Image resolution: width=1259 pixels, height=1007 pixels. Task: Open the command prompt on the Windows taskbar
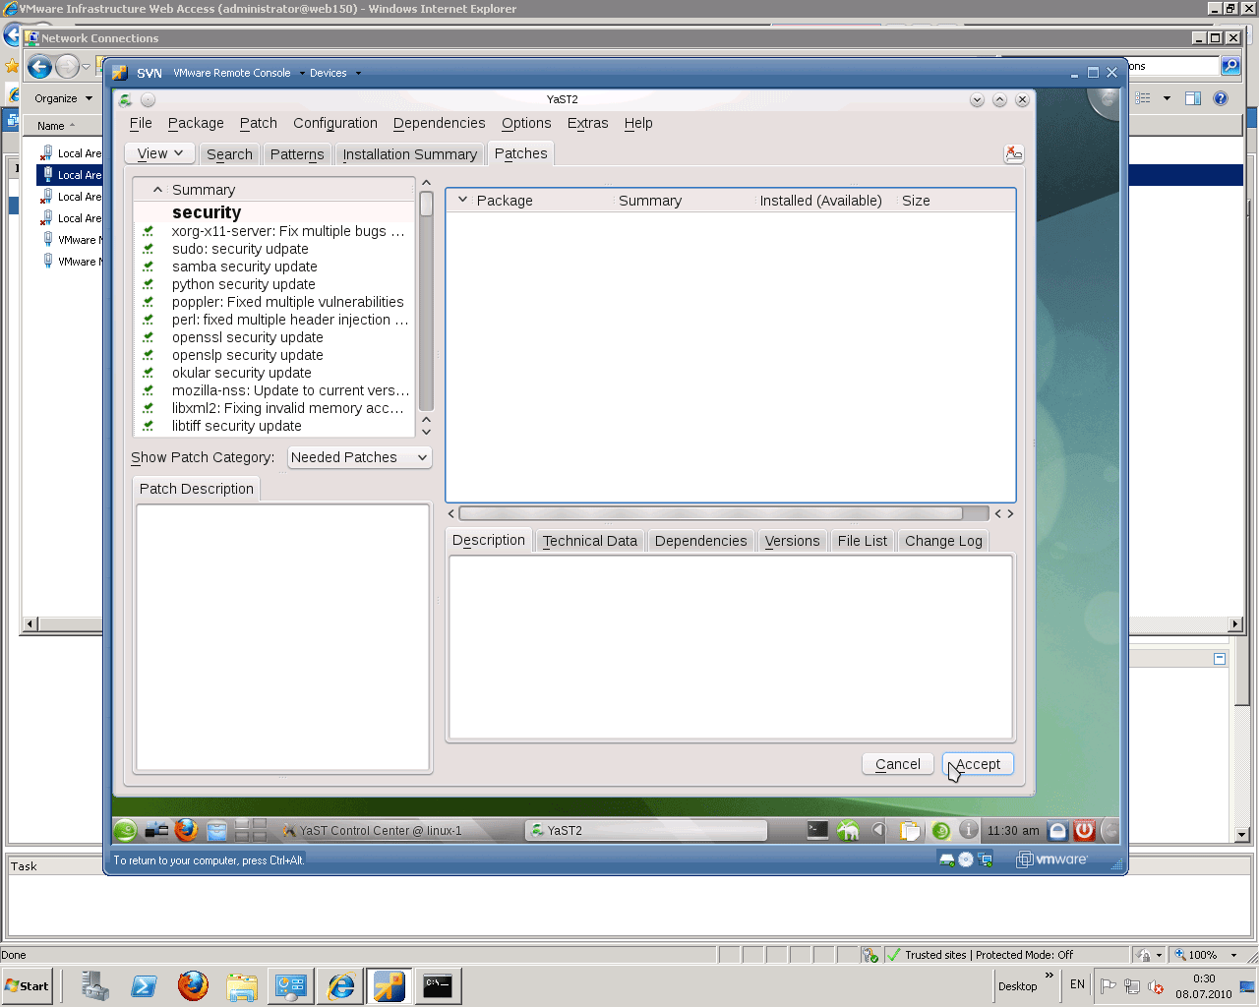pos(438,985)
